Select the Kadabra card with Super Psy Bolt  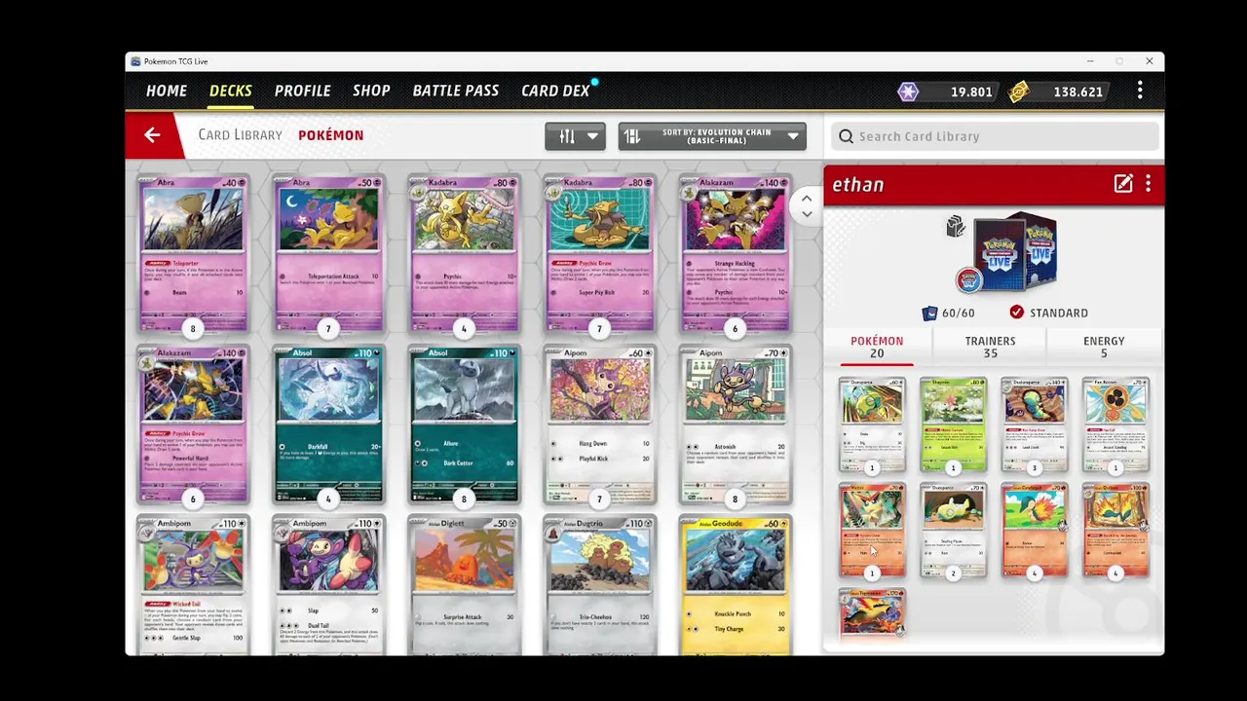tap(599, 255)
